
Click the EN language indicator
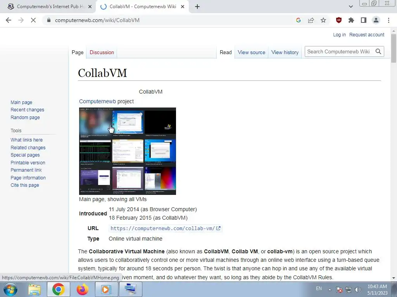click(319, 288)
